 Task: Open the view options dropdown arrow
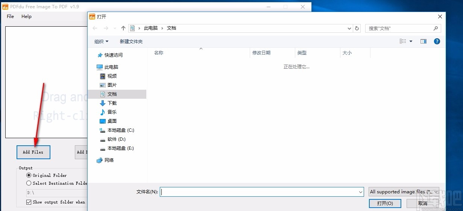pos(411,41)
